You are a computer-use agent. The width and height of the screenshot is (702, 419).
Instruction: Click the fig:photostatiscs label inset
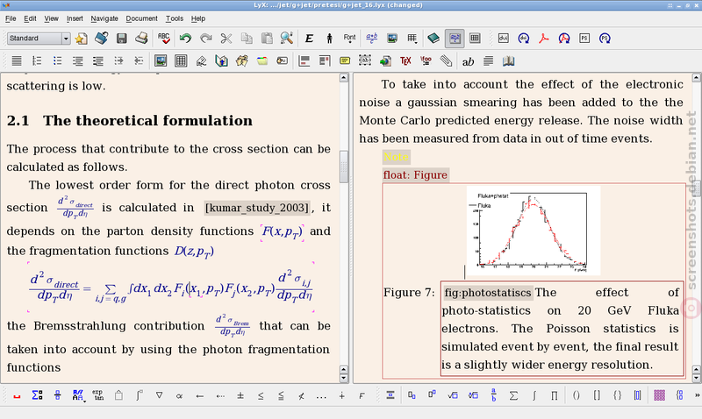[488, 293]
